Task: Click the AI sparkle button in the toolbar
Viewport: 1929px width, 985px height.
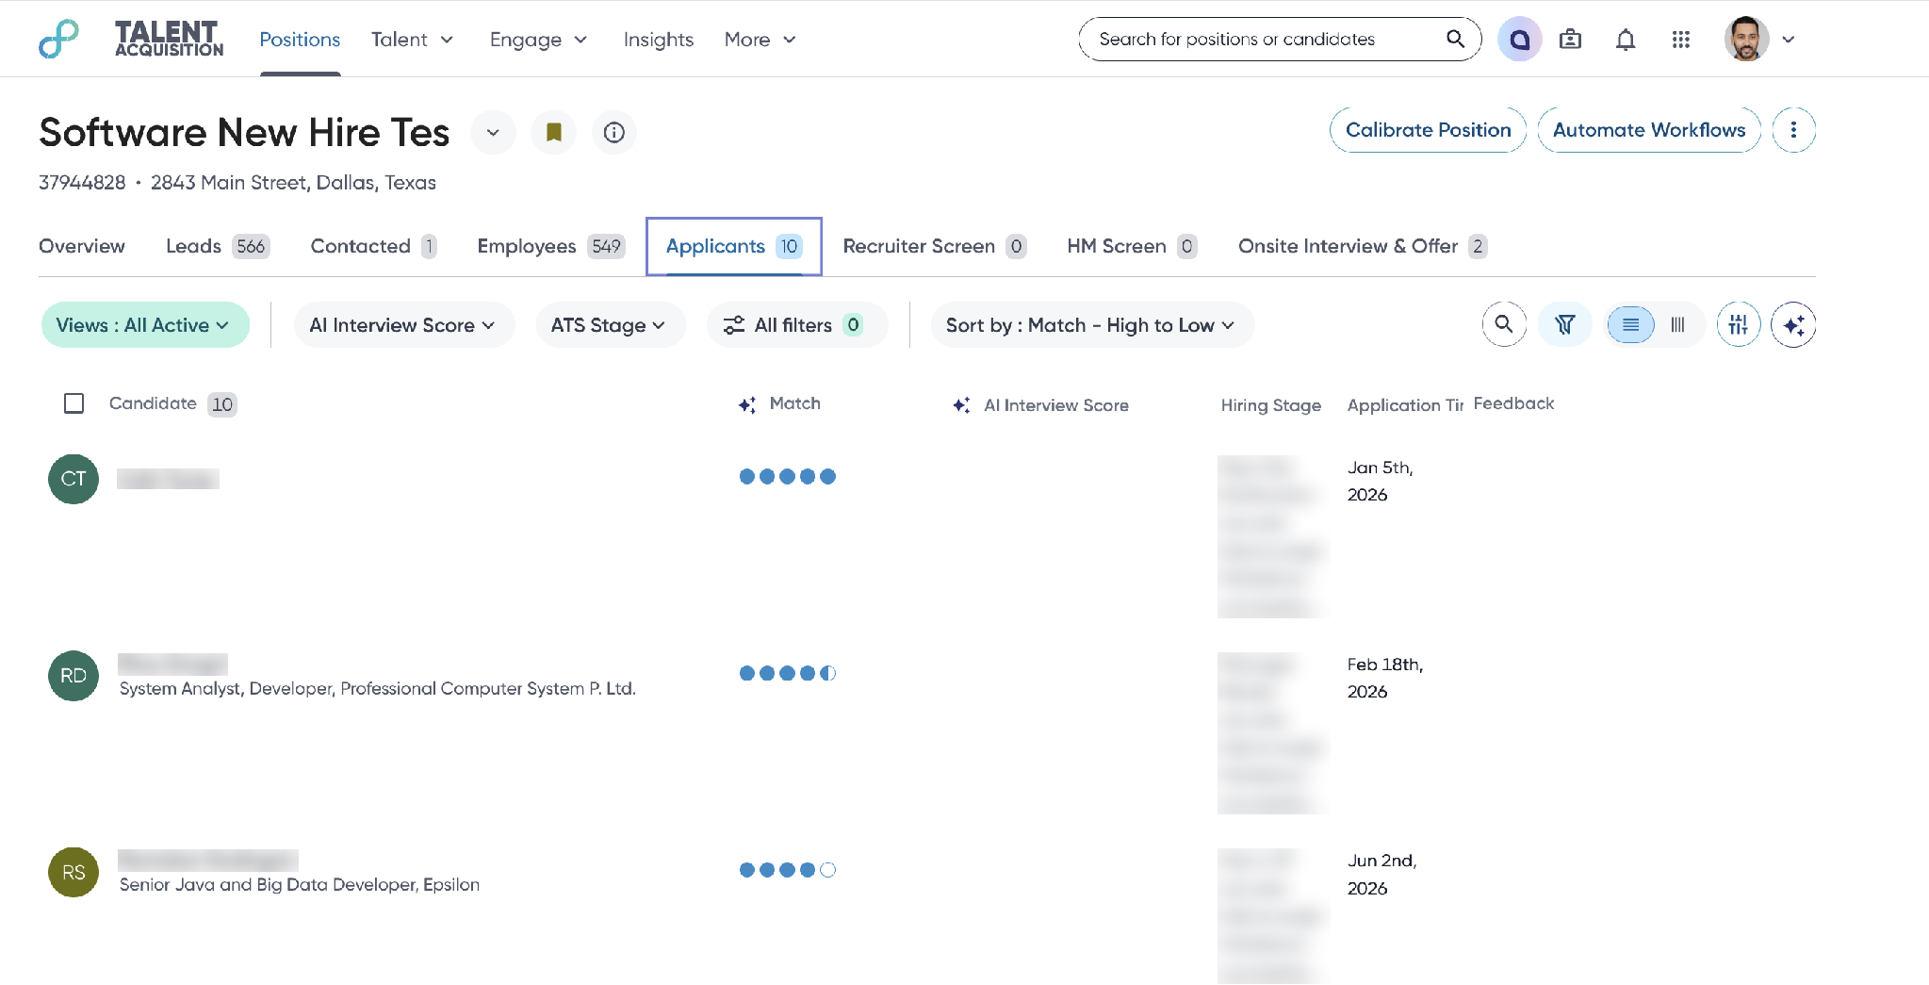Action: 1793,325
